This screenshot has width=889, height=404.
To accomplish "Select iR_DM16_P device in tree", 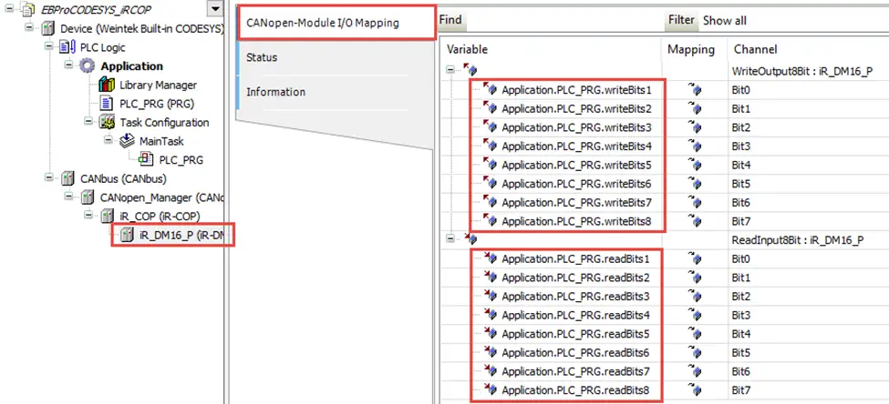I will pyautogui.click(x=173, y=235).
